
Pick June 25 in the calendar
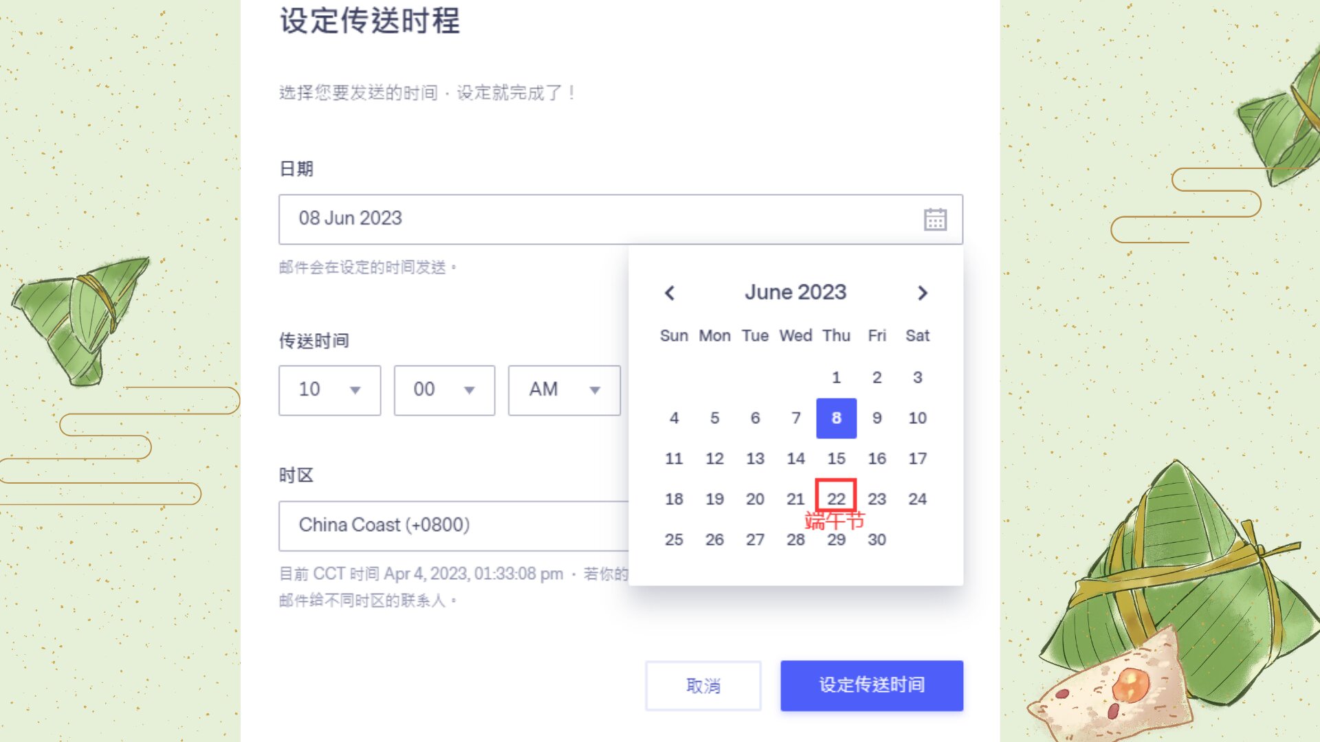[x=674, y=539]
